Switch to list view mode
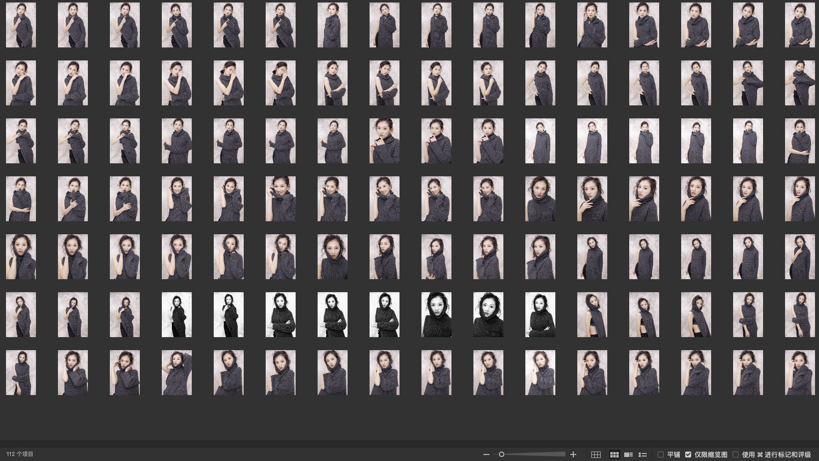 click(643, 455)
